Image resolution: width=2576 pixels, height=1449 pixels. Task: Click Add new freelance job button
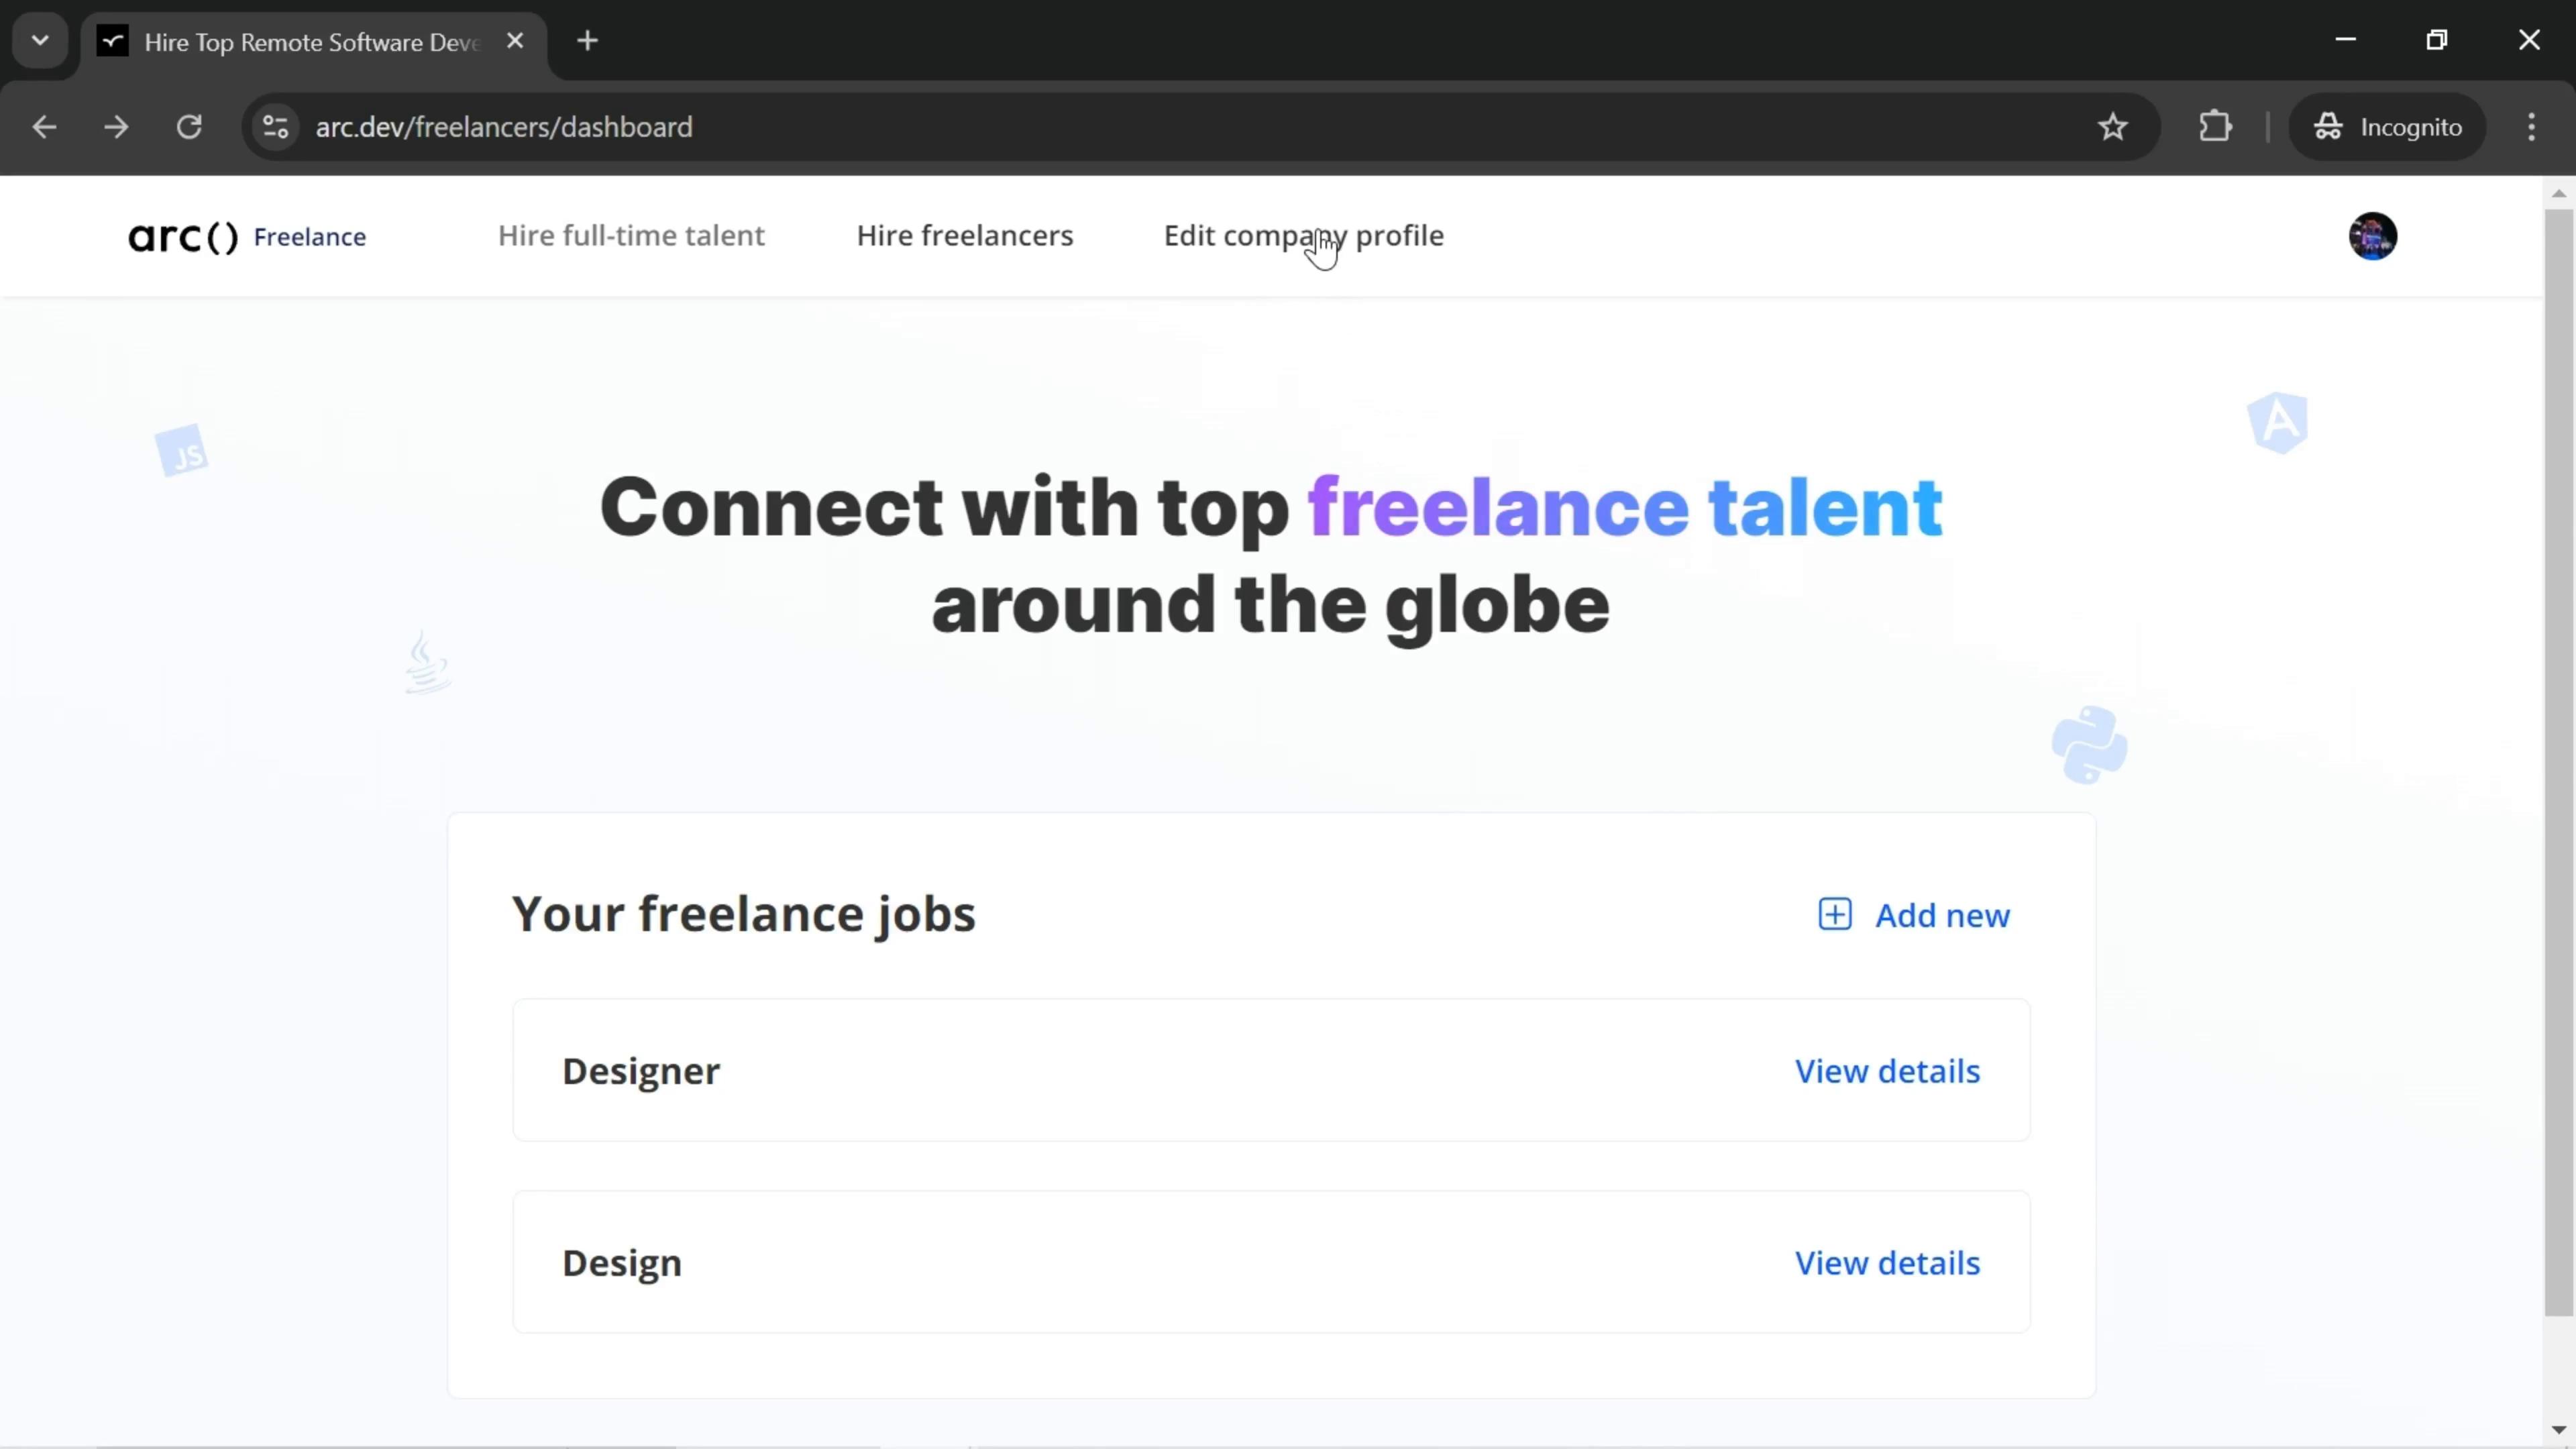click(1915, 916)
